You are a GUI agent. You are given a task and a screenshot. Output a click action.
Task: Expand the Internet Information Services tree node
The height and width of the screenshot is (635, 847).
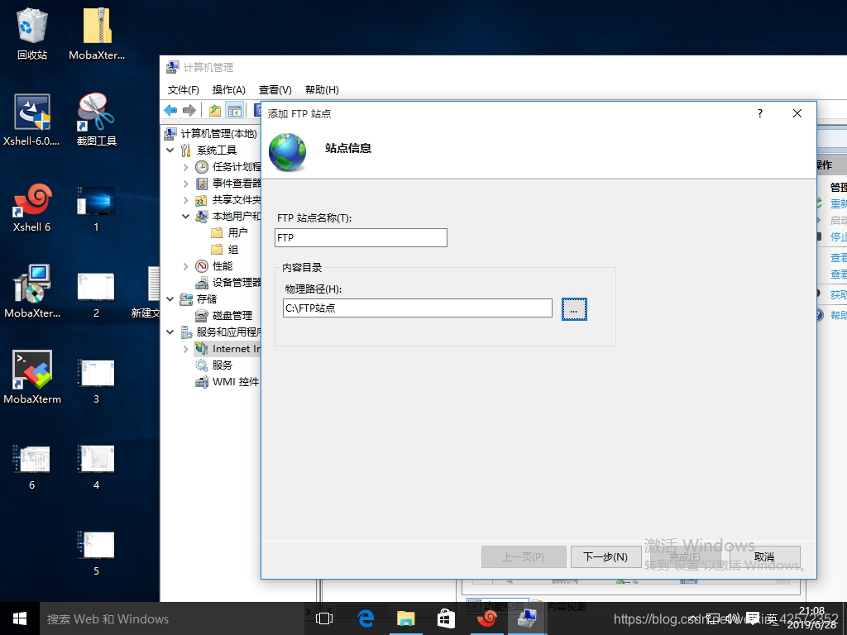tap(186, 349)
